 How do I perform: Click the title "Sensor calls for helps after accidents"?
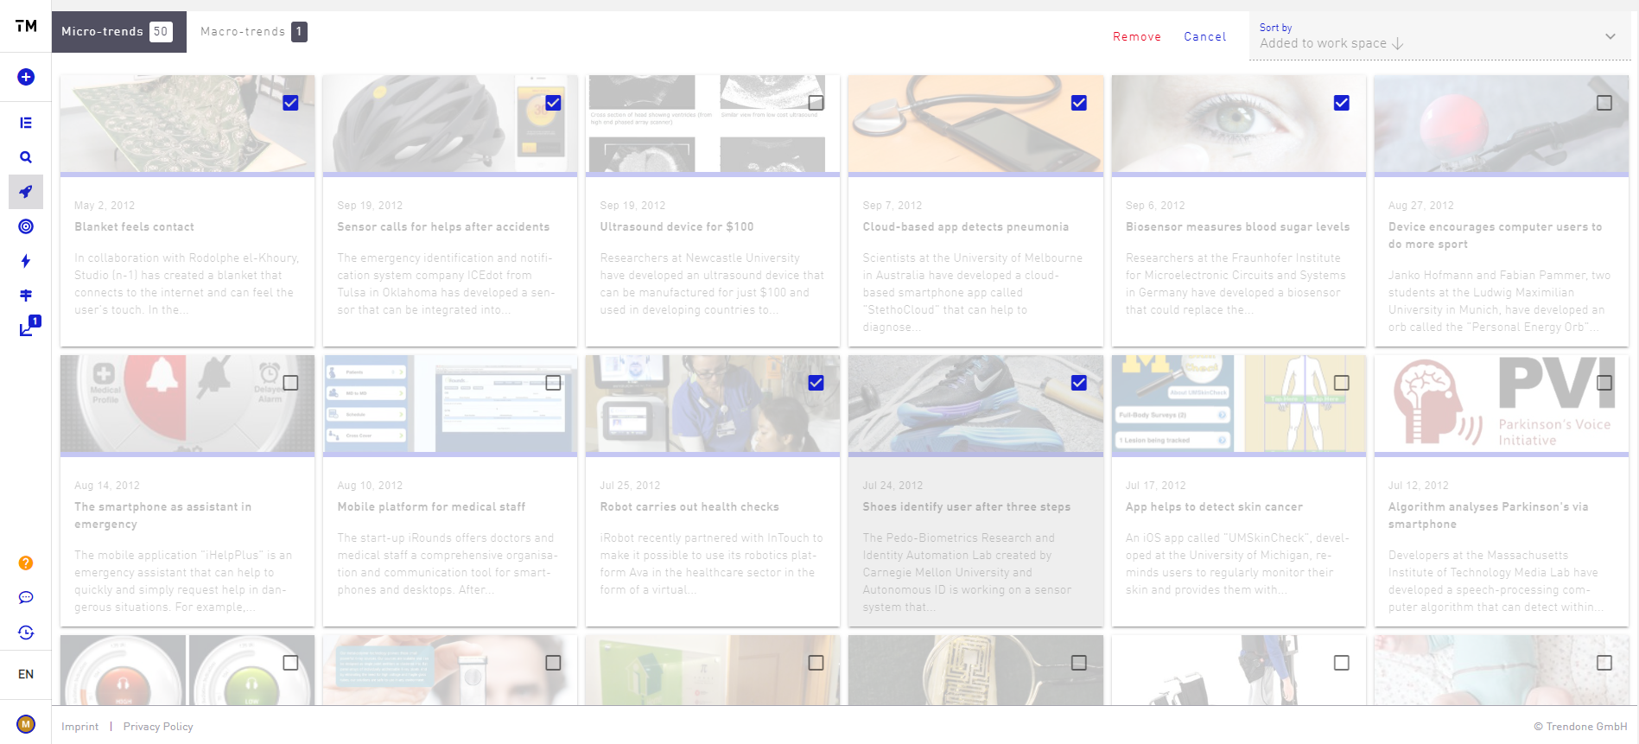443,227
